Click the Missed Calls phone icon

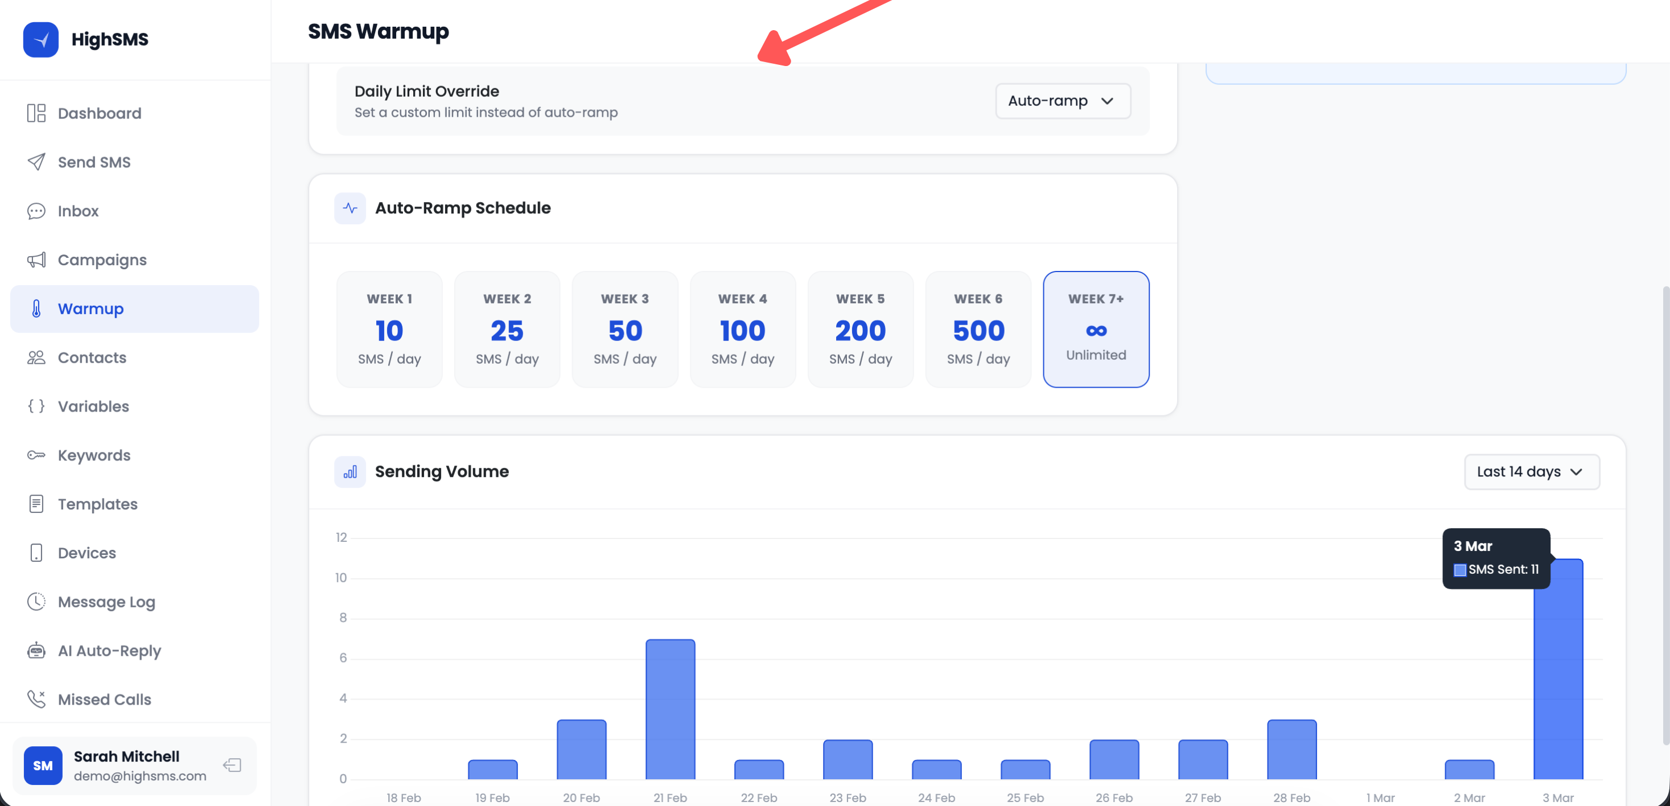(x=36, y=699)
